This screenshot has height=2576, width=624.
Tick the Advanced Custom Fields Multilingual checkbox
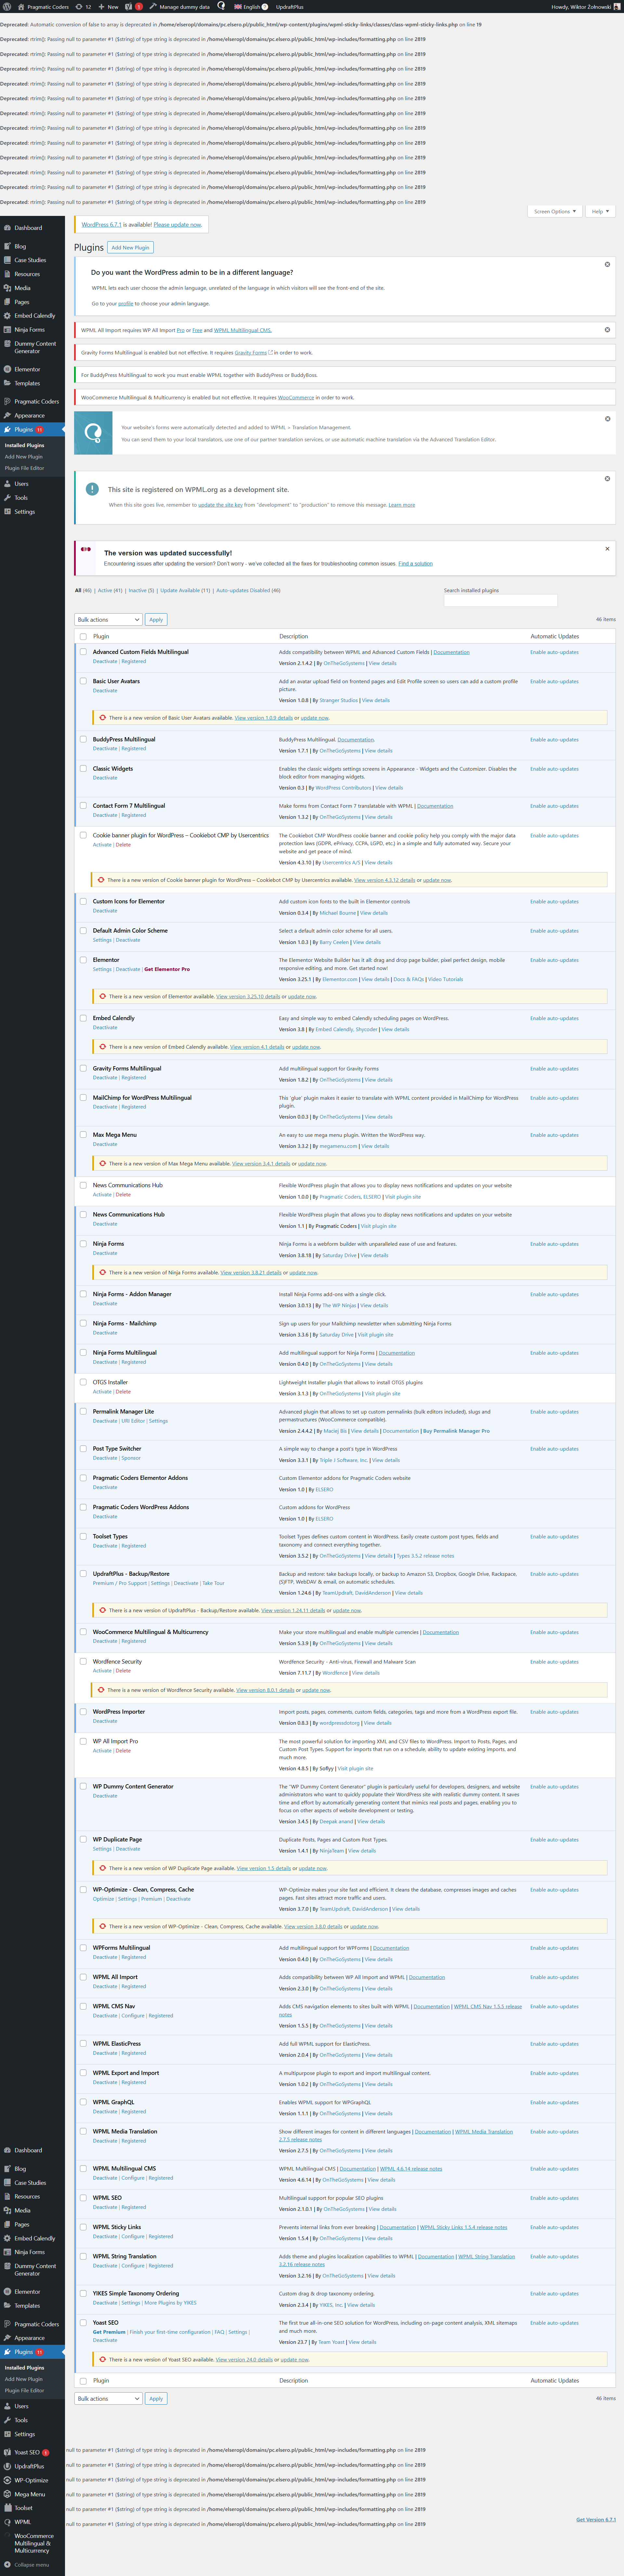click(83, 652)
